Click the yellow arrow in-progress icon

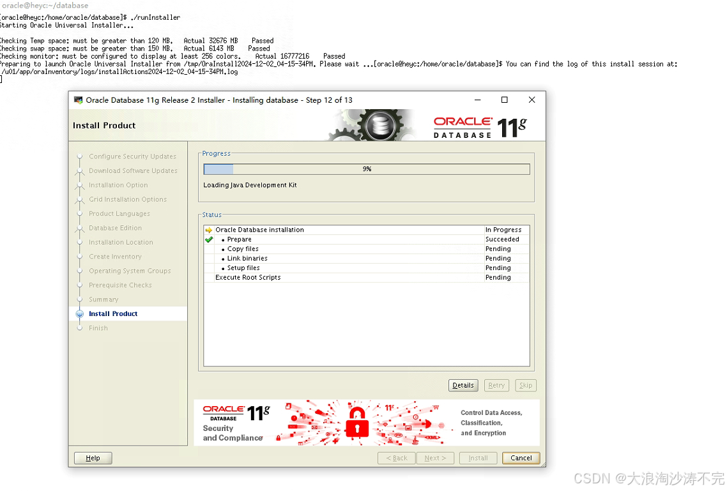(209, 230)
